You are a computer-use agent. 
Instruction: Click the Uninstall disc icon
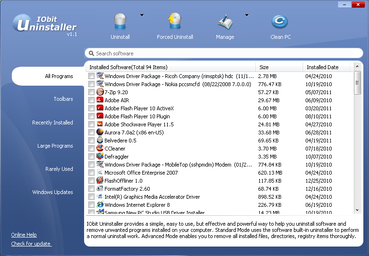(x=120, y=22)
